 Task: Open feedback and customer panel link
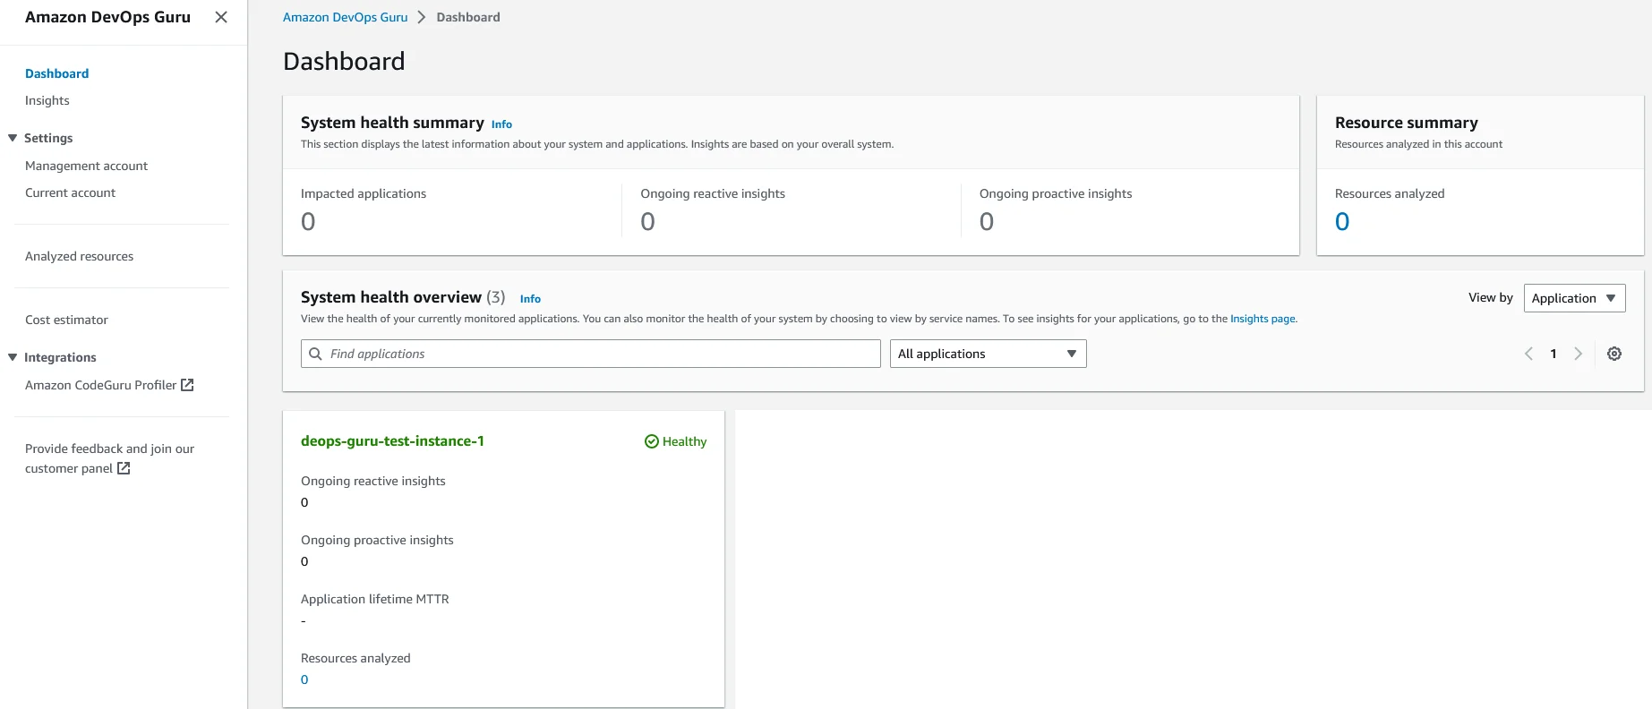[109, 458]
